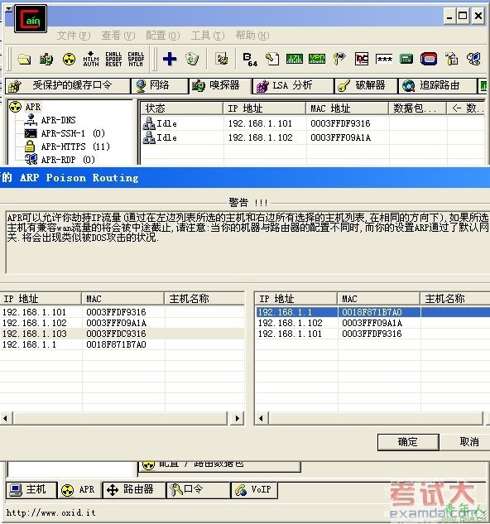Click the http://www.oxid.it status bar link

pyautogui.click(x=50, y=512)
